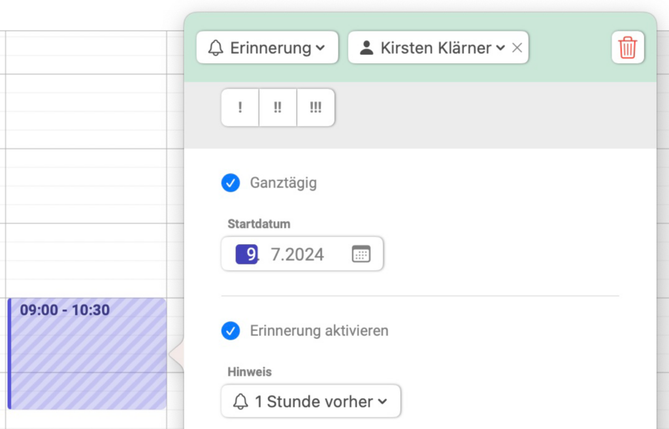Image resolution: width=669 pixels, height=429 pixels.
Task: Uncheck the Ganztägig checkbox
Action: pyautogui.click(x=231, y=183)
